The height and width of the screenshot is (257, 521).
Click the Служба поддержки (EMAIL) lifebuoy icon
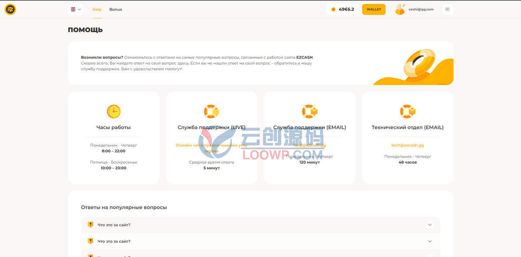(310, 112)
